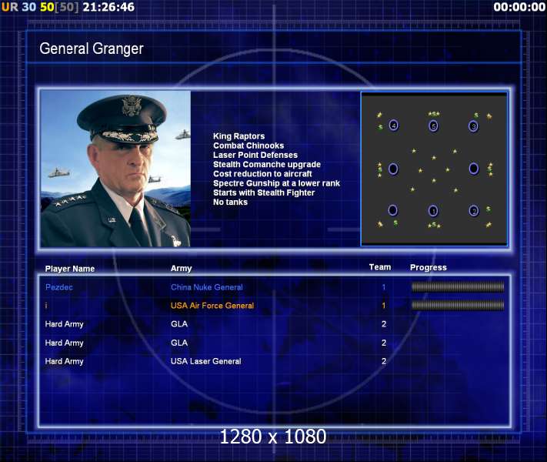Image resolution: width=547 pixels, height=462 pixels.
Task: Click the unnumbered start circle on the map's right-middle edge
Action: [x=474, y=169]
